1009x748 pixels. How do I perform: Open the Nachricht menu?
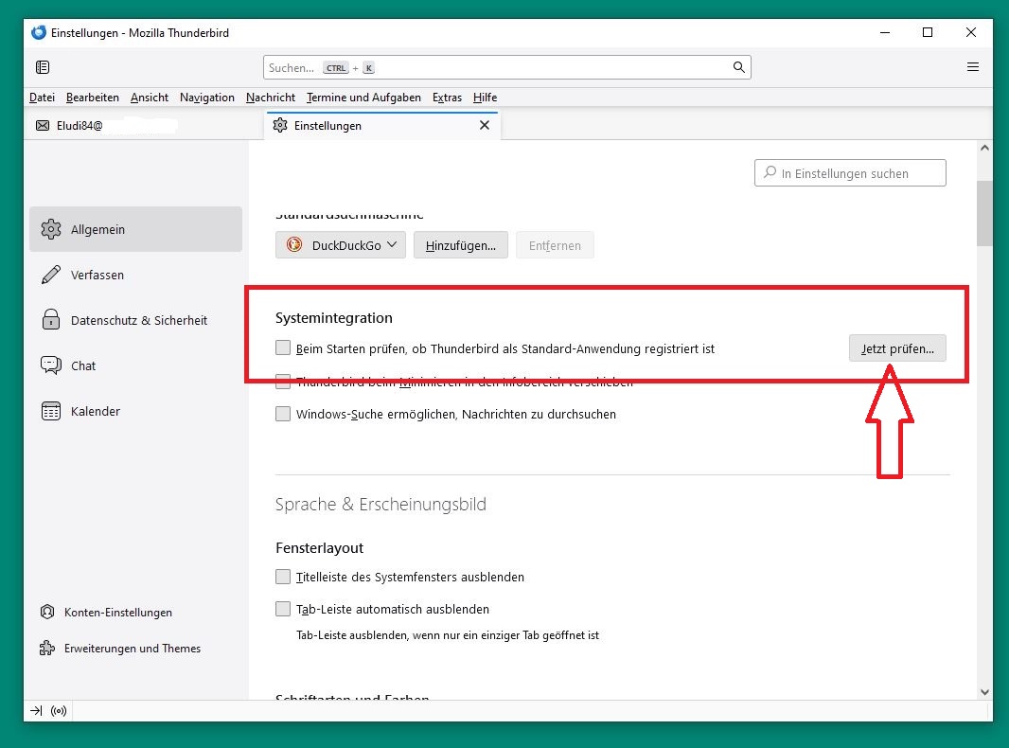[271, 98]
